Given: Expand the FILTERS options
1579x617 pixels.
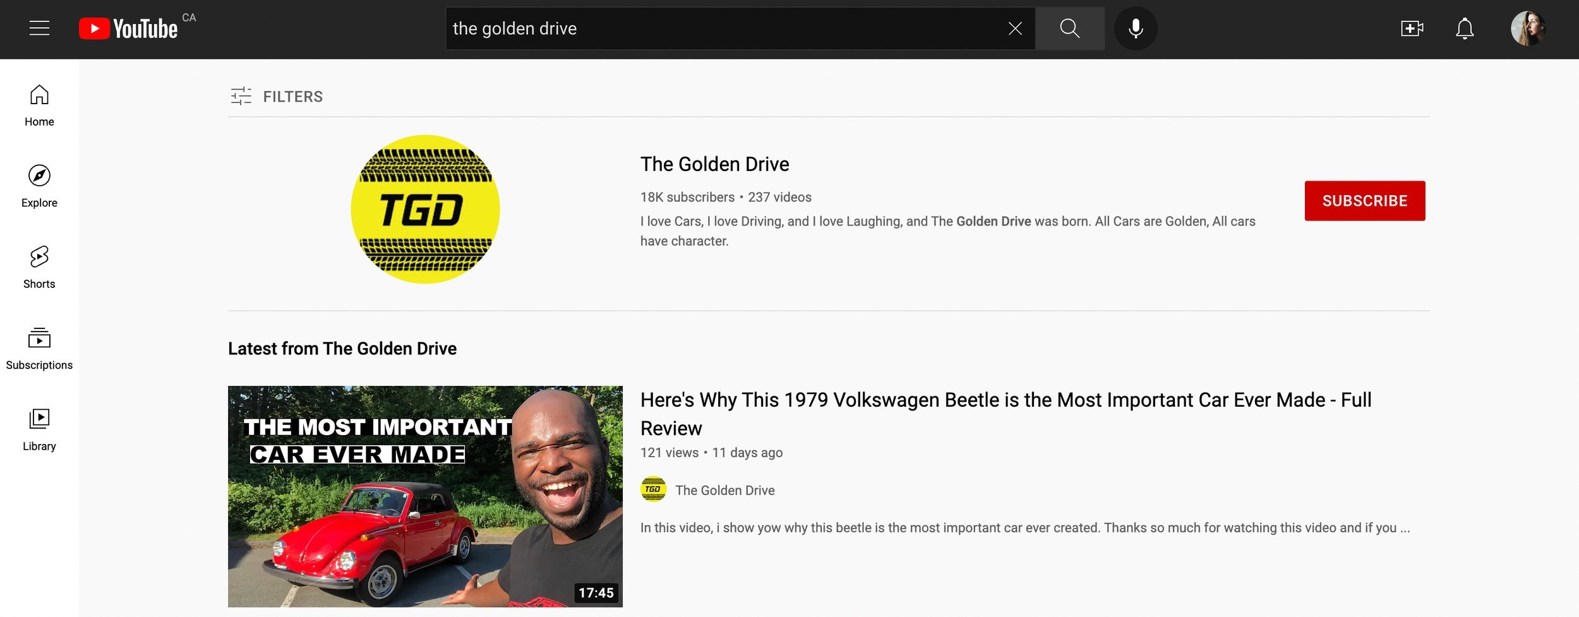Looking at the screenshot, I should click(x=277, y=96).
